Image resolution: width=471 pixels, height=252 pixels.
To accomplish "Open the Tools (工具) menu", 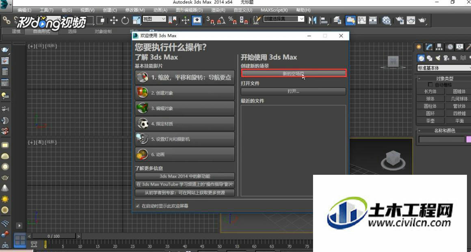I will (46, 10).
